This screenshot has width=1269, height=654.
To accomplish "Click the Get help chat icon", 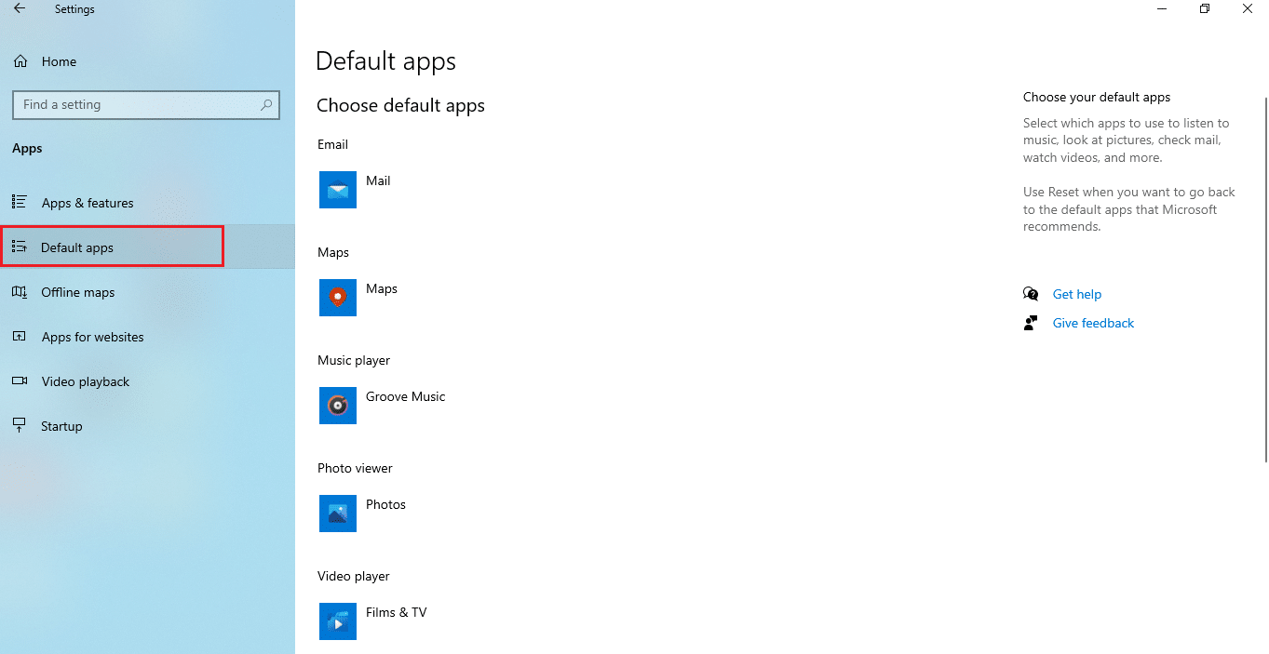I will [1031, 294].
